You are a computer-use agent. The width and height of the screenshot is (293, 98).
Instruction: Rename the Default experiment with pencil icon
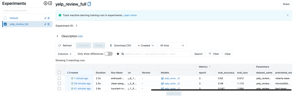(45, 18)
